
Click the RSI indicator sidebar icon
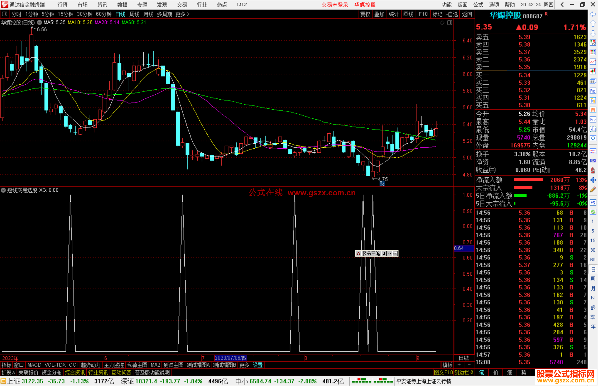(x=593, y=161)
